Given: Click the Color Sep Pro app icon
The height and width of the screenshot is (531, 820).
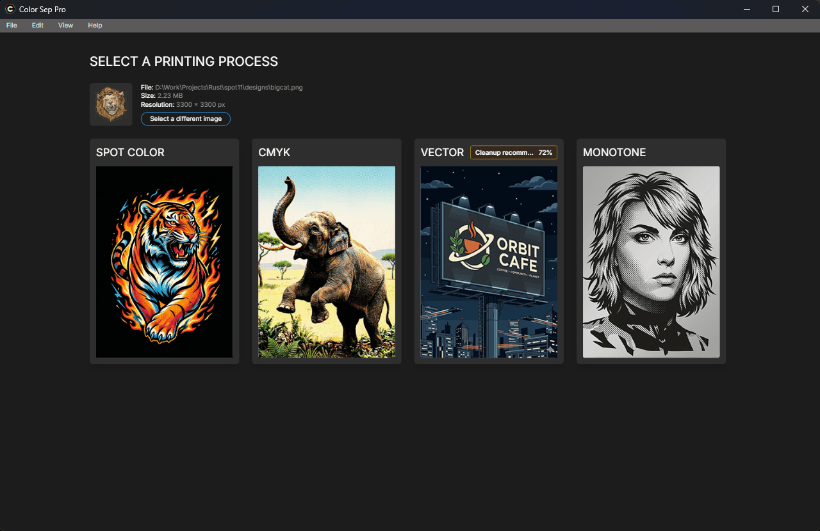Looking at the screenshot, I should click(x=10, y=9).
